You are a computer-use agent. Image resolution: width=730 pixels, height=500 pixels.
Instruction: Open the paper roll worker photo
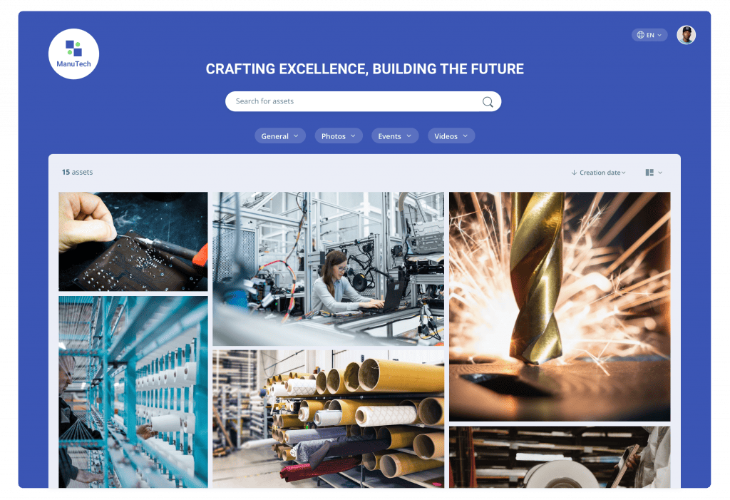(560, 457)
